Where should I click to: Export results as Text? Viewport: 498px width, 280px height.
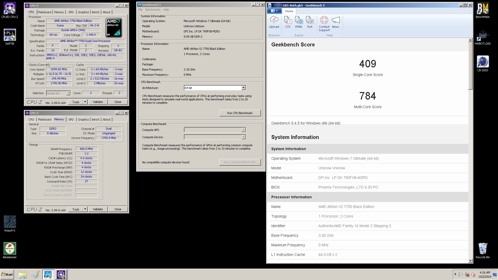310,22
